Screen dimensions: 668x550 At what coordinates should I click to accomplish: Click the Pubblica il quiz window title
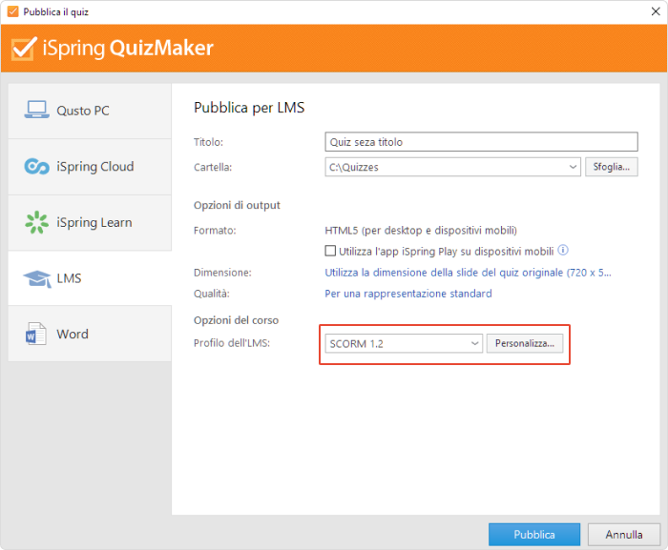click(55, 12)
